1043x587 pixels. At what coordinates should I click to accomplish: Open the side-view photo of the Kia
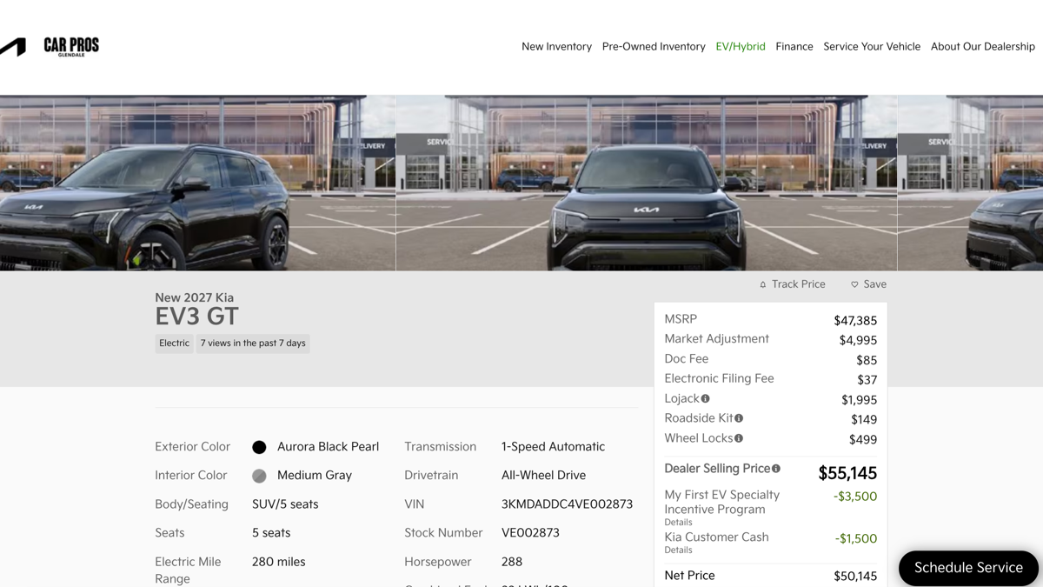pyautogui.click(x=197, y=183)
